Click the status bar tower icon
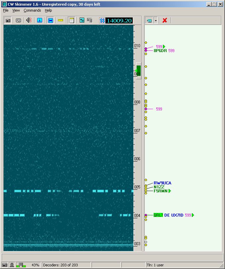225x269 pixels. point(12,265)
